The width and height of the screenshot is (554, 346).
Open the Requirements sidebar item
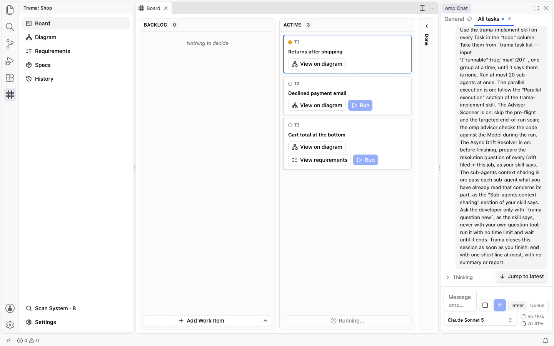click(76, 51)
